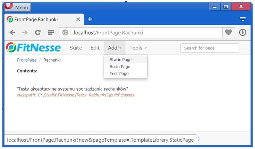Click Edit in the FitNesse navbar

95,48
